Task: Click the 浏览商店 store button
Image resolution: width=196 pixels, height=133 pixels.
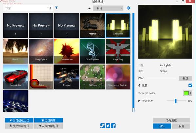Action: coord(49,120)
